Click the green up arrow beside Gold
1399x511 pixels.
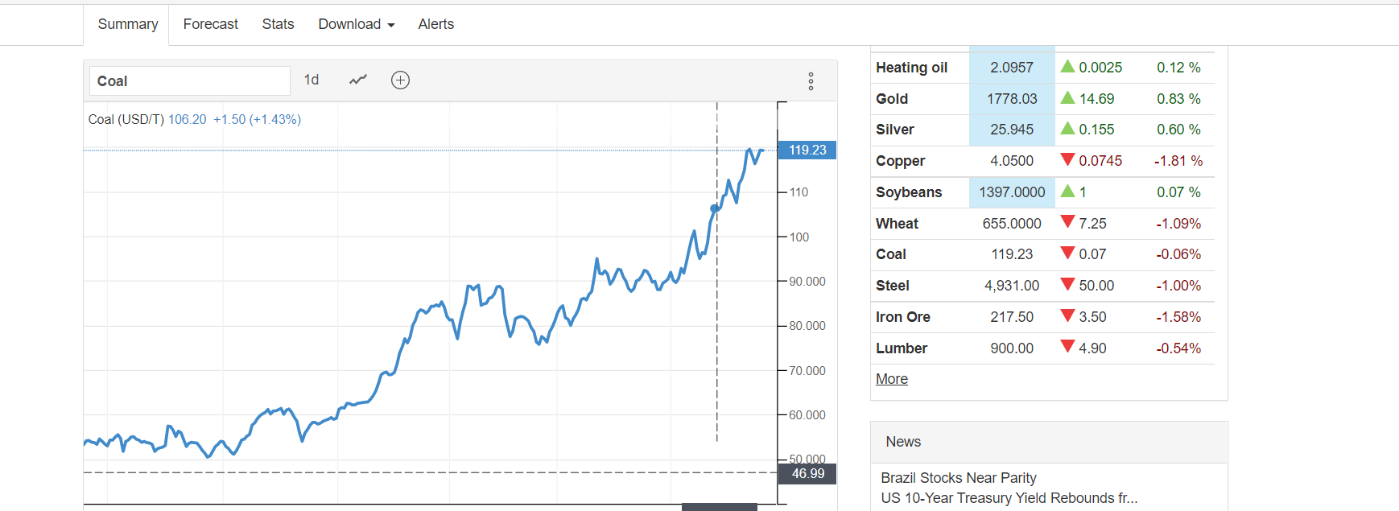point(1067,98)
